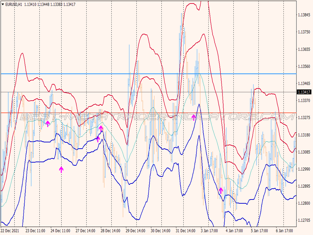Click the time label 30 Dec 14:00
This screenshot has width=313, height=235.
tap(160, 231)
